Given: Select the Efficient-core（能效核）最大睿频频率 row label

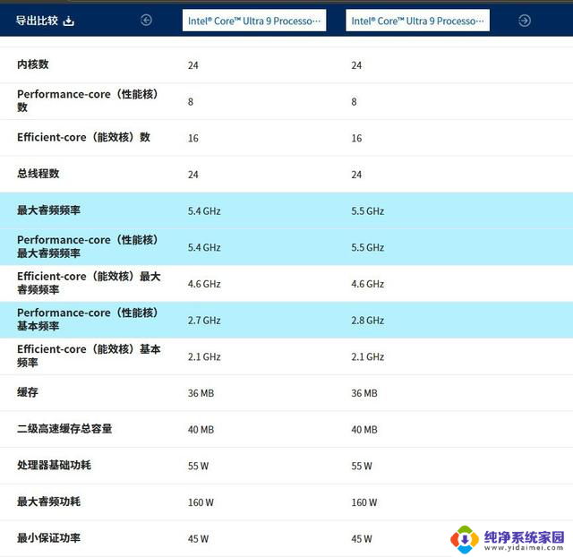Looking at the screenshot, I should (x=88, y=283).
